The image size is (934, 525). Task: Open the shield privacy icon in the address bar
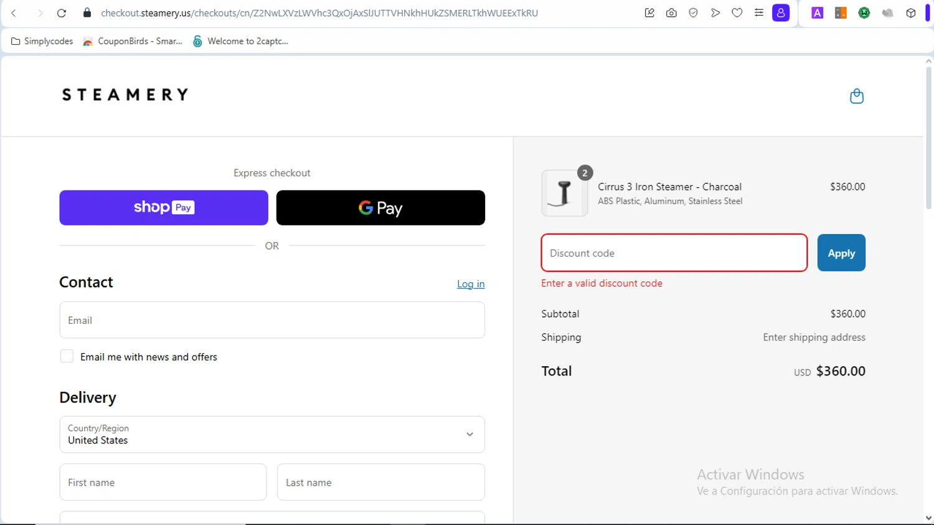pos(693,12)
